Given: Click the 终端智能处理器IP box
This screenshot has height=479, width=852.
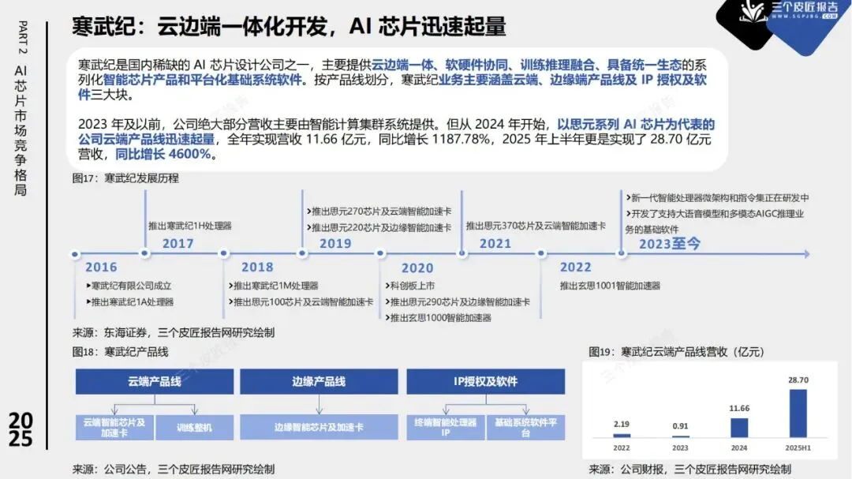Looking at the screenshot, I should click(x=446, y=428).
